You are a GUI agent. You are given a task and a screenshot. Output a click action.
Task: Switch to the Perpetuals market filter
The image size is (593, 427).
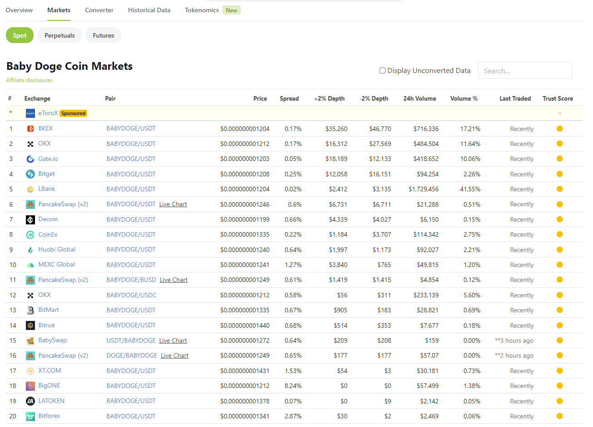[59, 35]
